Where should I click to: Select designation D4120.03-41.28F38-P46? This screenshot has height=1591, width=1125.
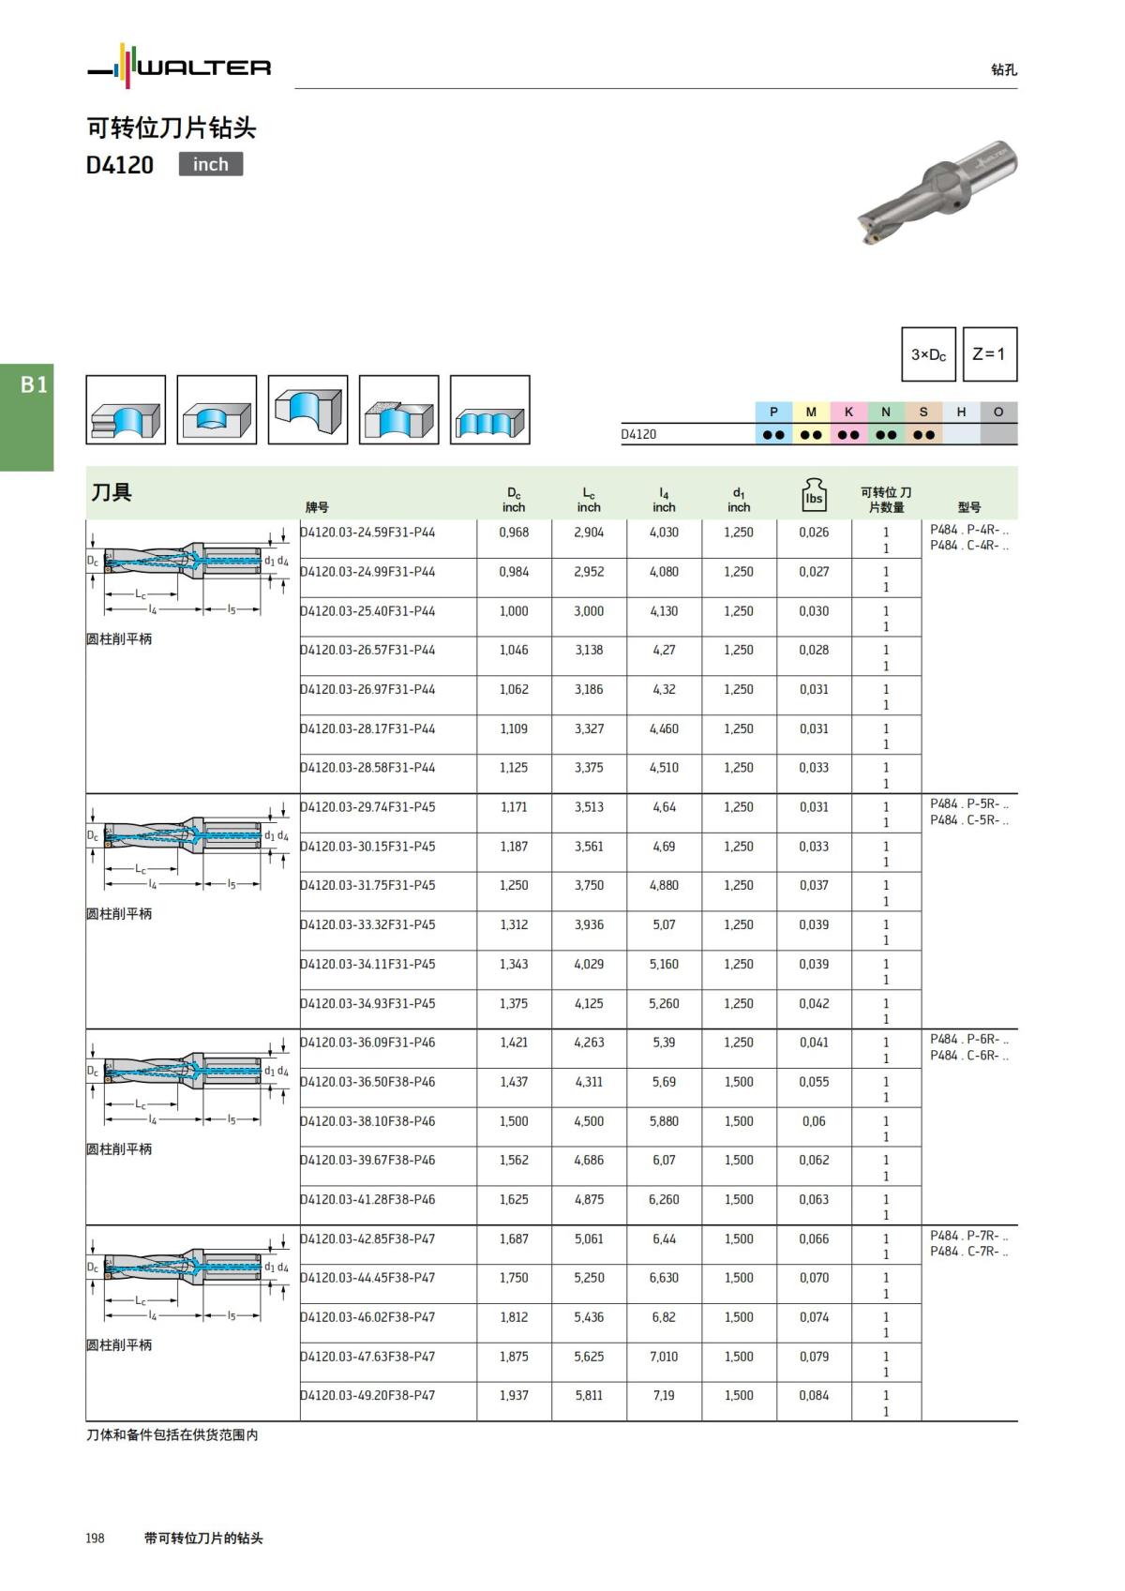pyautogui.click(x=367, y=1199)
